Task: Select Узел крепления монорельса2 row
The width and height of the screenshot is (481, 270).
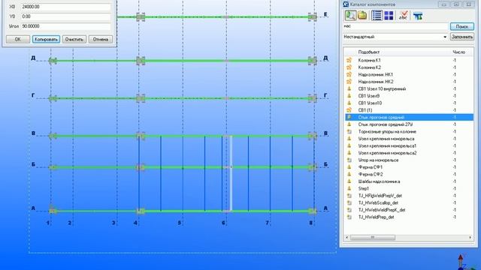Action: tap(409, 153)
